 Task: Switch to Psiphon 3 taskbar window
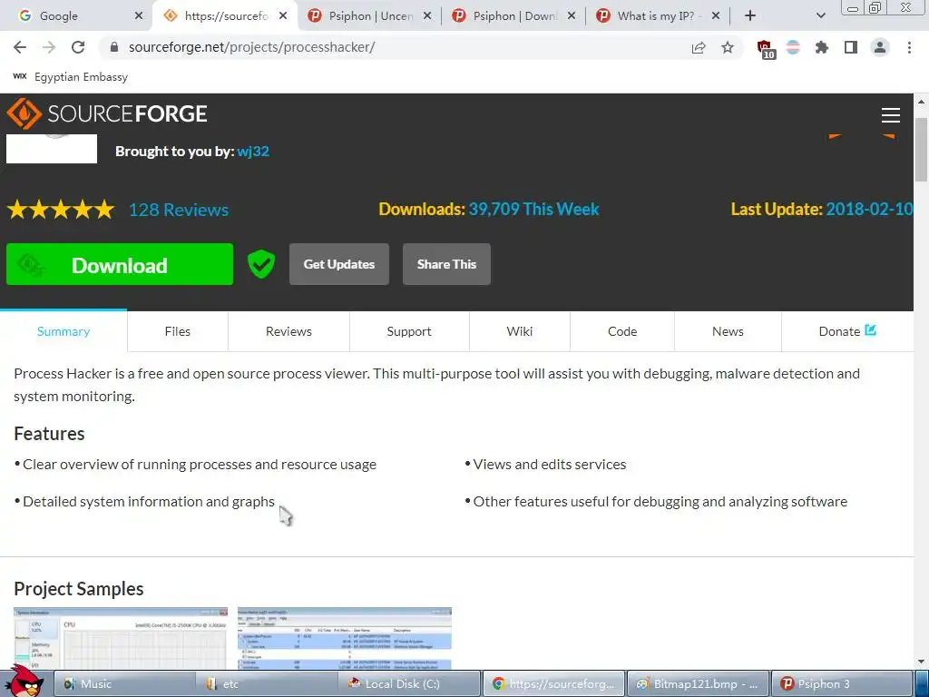pyautogui.click(x=841, y=684)
